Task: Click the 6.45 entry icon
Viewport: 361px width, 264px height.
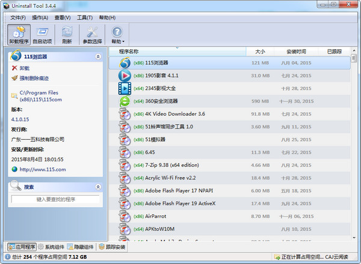Action: (x=125, y=152)
